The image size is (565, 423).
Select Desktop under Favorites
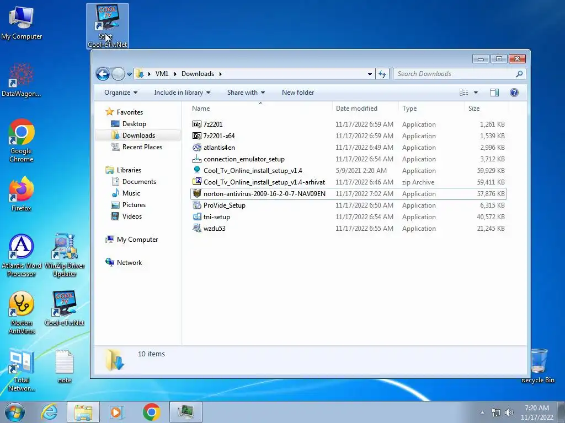(x=134, y=124)
